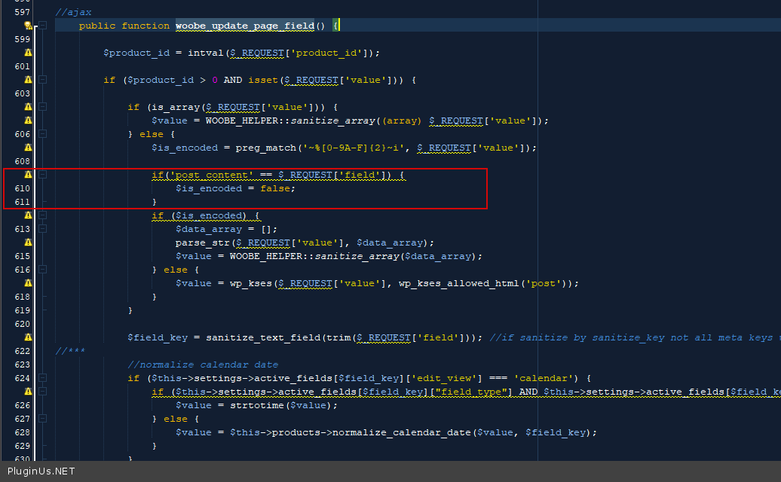Click the woobe_update_page_field function name
The height and width of the screenshot is (482, 781).
tap(244, 26)
